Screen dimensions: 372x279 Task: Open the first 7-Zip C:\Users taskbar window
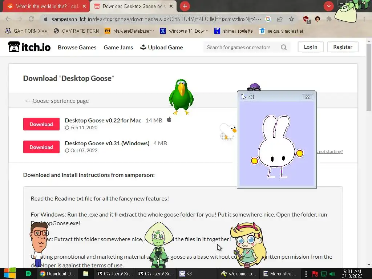tap(114, 274)
